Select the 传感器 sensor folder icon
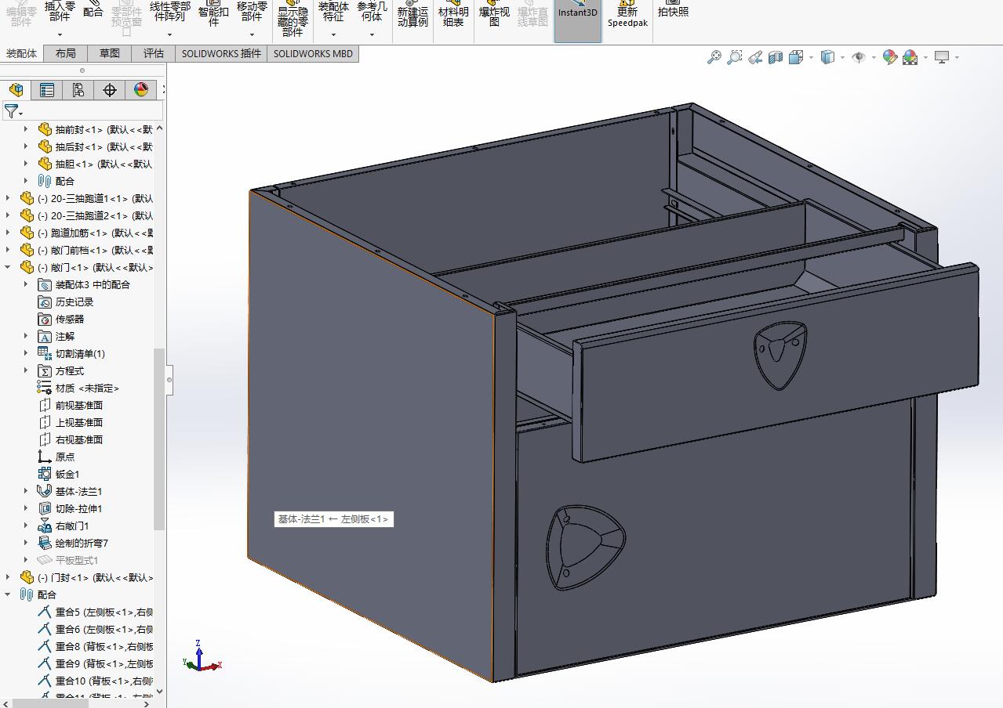Screen dimensions: 1003x708 [x=45, y=320]
